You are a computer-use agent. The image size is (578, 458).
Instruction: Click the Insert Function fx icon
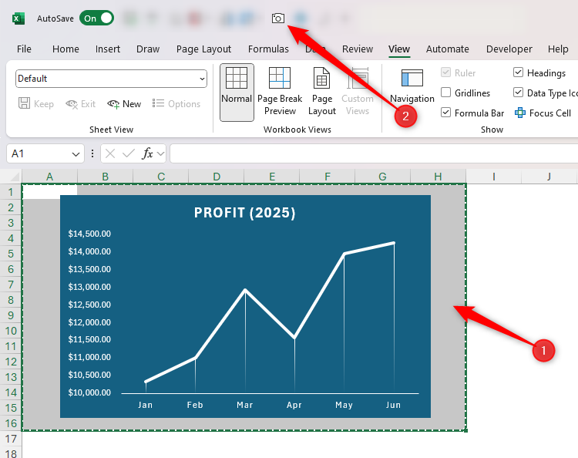tap(147, 153)
